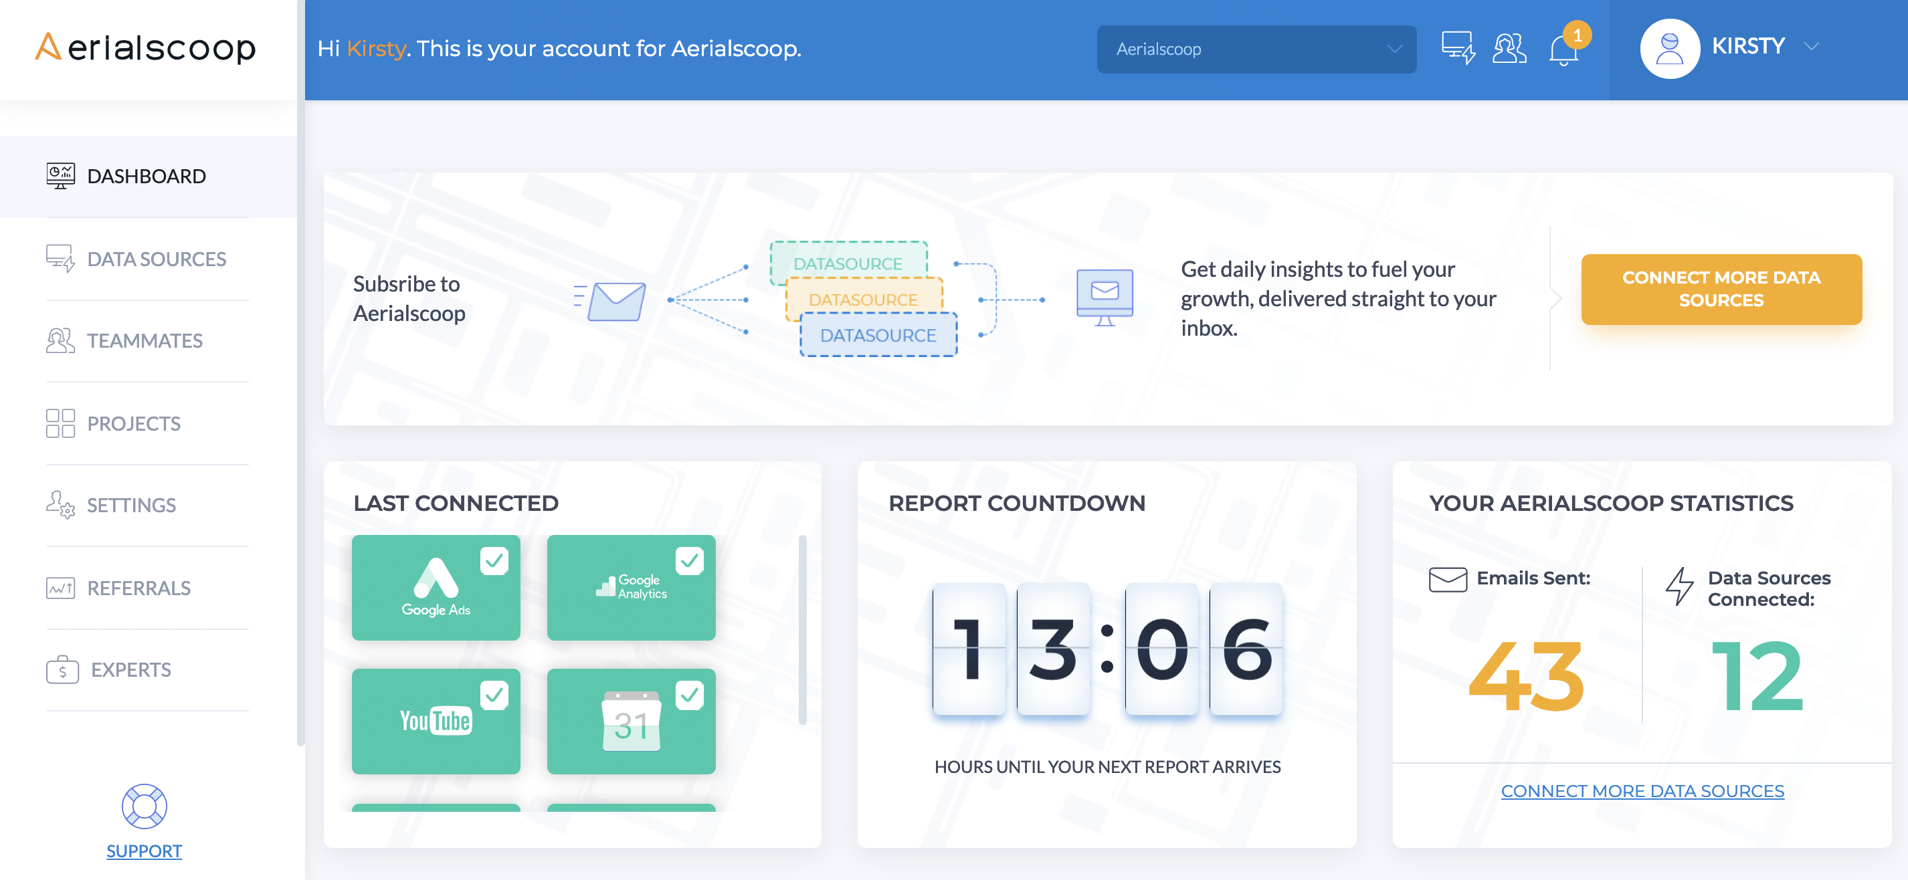Expand the Kirsty user menu chevron
This screenshot has width=1908, height=880.
coord(1812,47)
